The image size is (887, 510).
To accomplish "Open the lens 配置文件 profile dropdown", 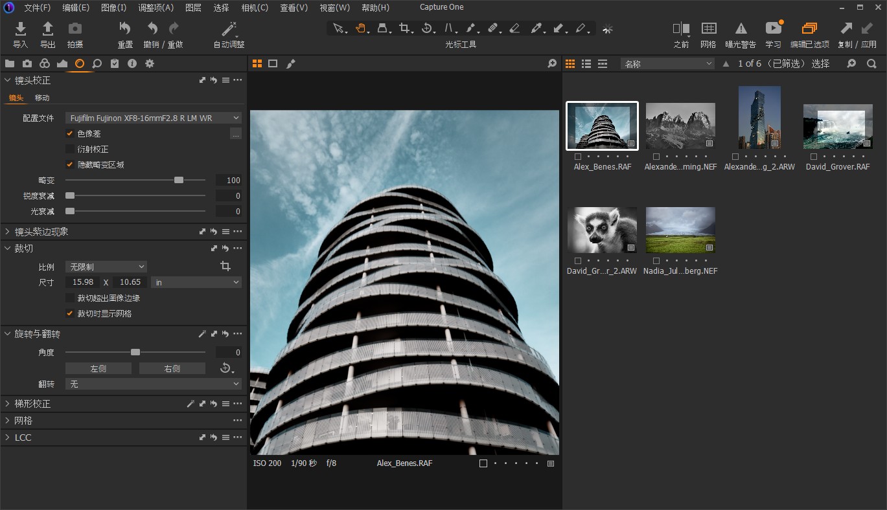I will point(153,117).
